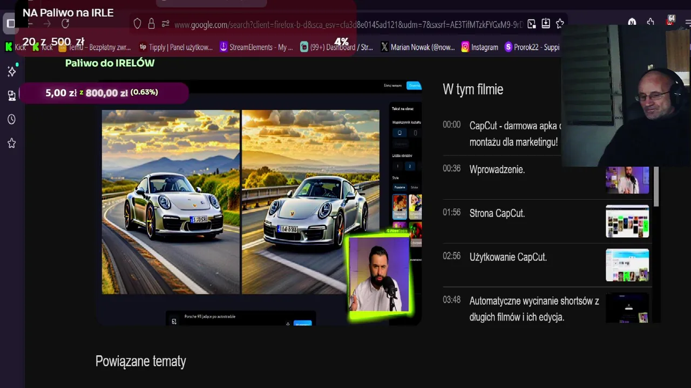Open the Temu bookmark
The height and width of the screenshot is (388, 691).
pyautogui.click(x=94, y=47)
